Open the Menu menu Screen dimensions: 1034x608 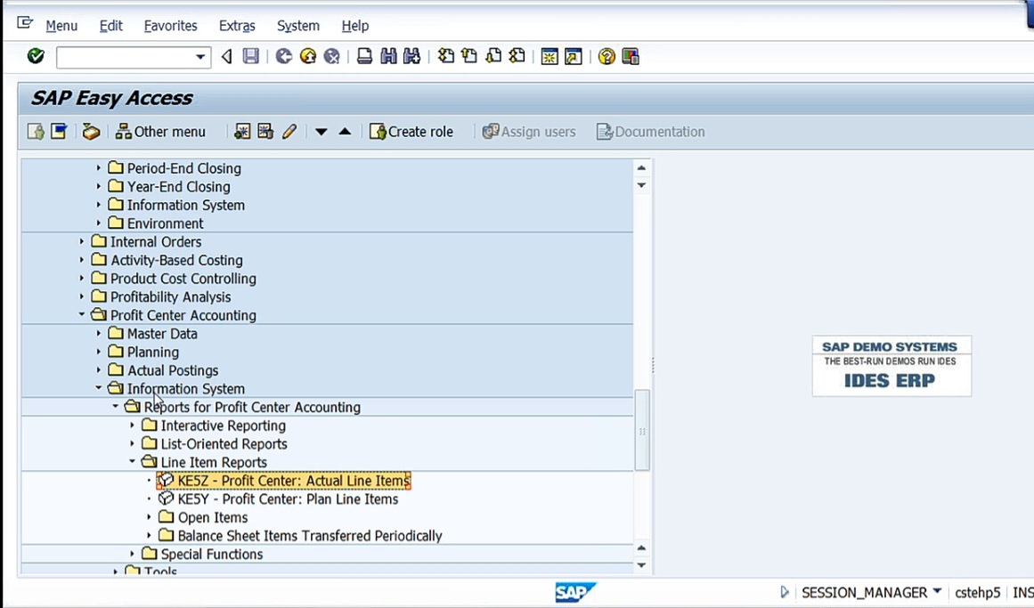point(61,26)
